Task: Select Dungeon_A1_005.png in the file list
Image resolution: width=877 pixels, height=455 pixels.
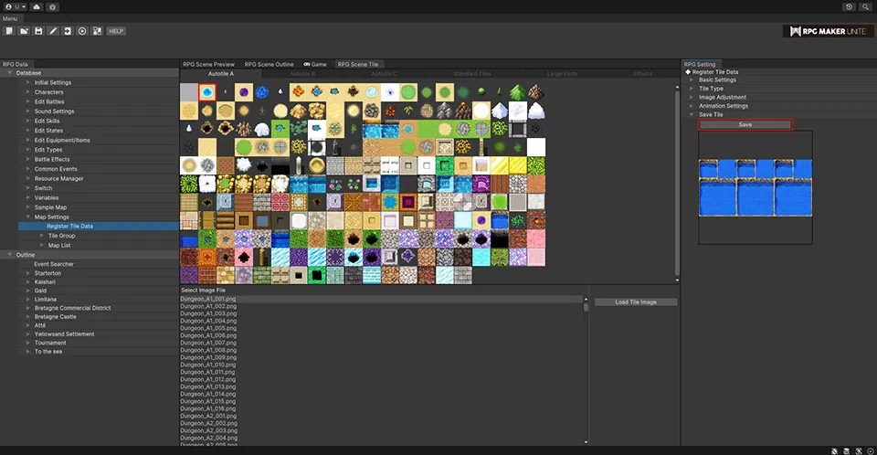Action: click(207, 327)
